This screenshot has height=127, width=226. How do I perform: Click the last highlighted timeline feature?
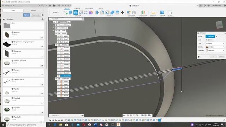click(x=160, y=120)
